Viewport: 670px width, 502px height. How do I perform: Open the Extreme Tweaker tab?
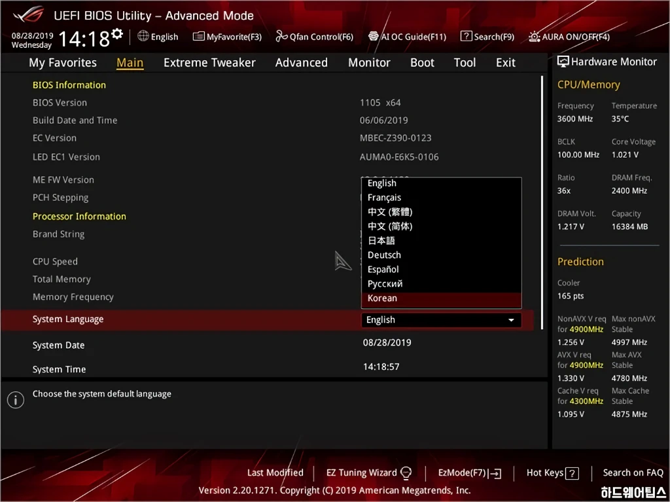[x=209, y=63]
